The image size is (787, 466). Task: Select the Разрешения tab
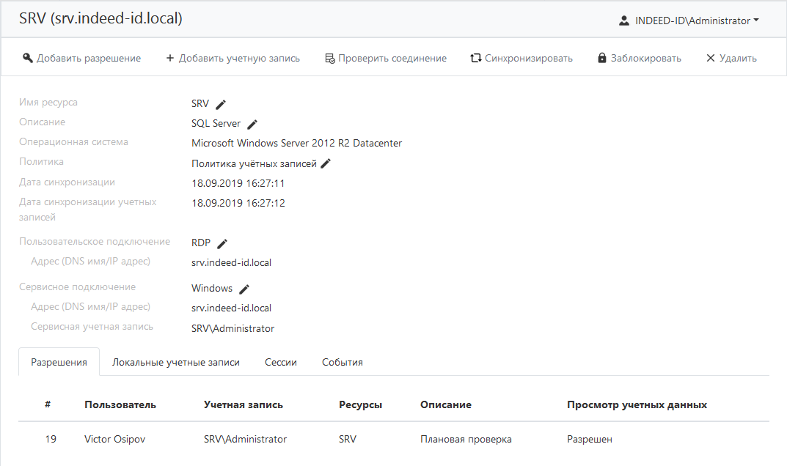pyautogui.click(x=59, y=362)
